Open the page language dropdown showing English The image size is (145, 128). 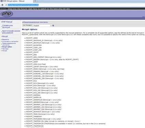(x=43, y=26)
